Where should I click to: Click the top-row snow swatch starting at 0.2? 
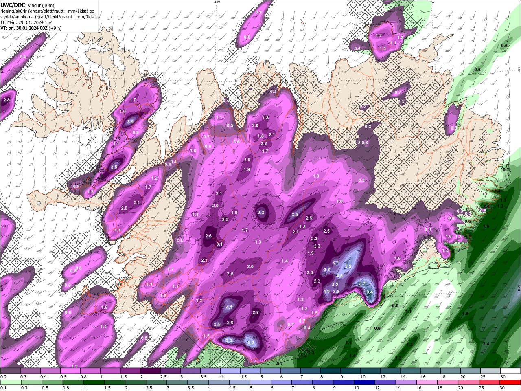[10, 371]
